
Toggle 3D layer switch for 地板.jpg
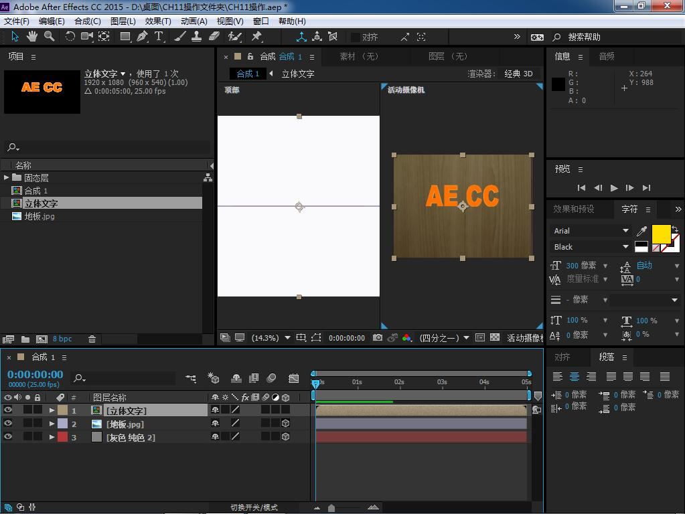tap(286, 423)
